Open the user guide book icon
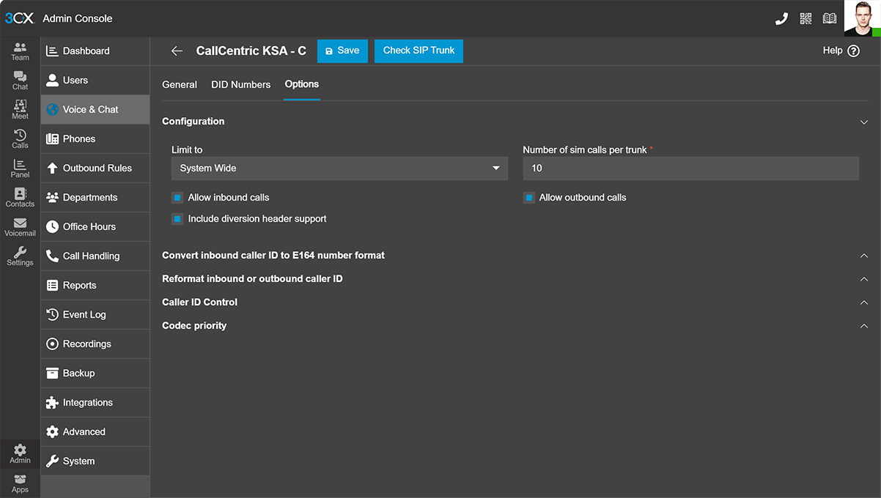This screenshot has height=498, width=881. click(830, 18)
